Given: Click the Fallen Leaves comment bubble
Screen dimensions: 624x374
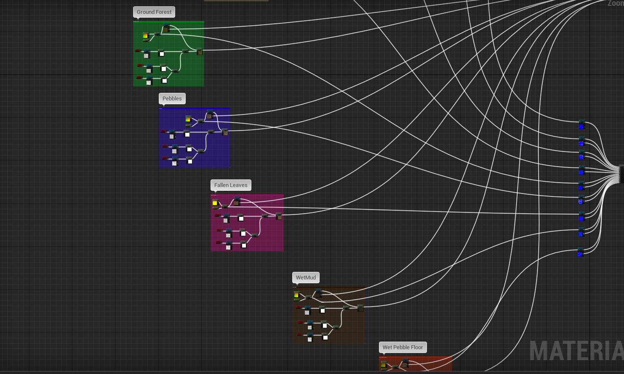Looking at the screenshot, I should [231, 185].
